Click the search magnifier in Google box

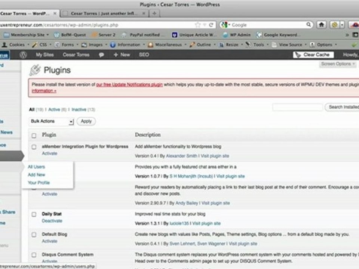[309, 25]
